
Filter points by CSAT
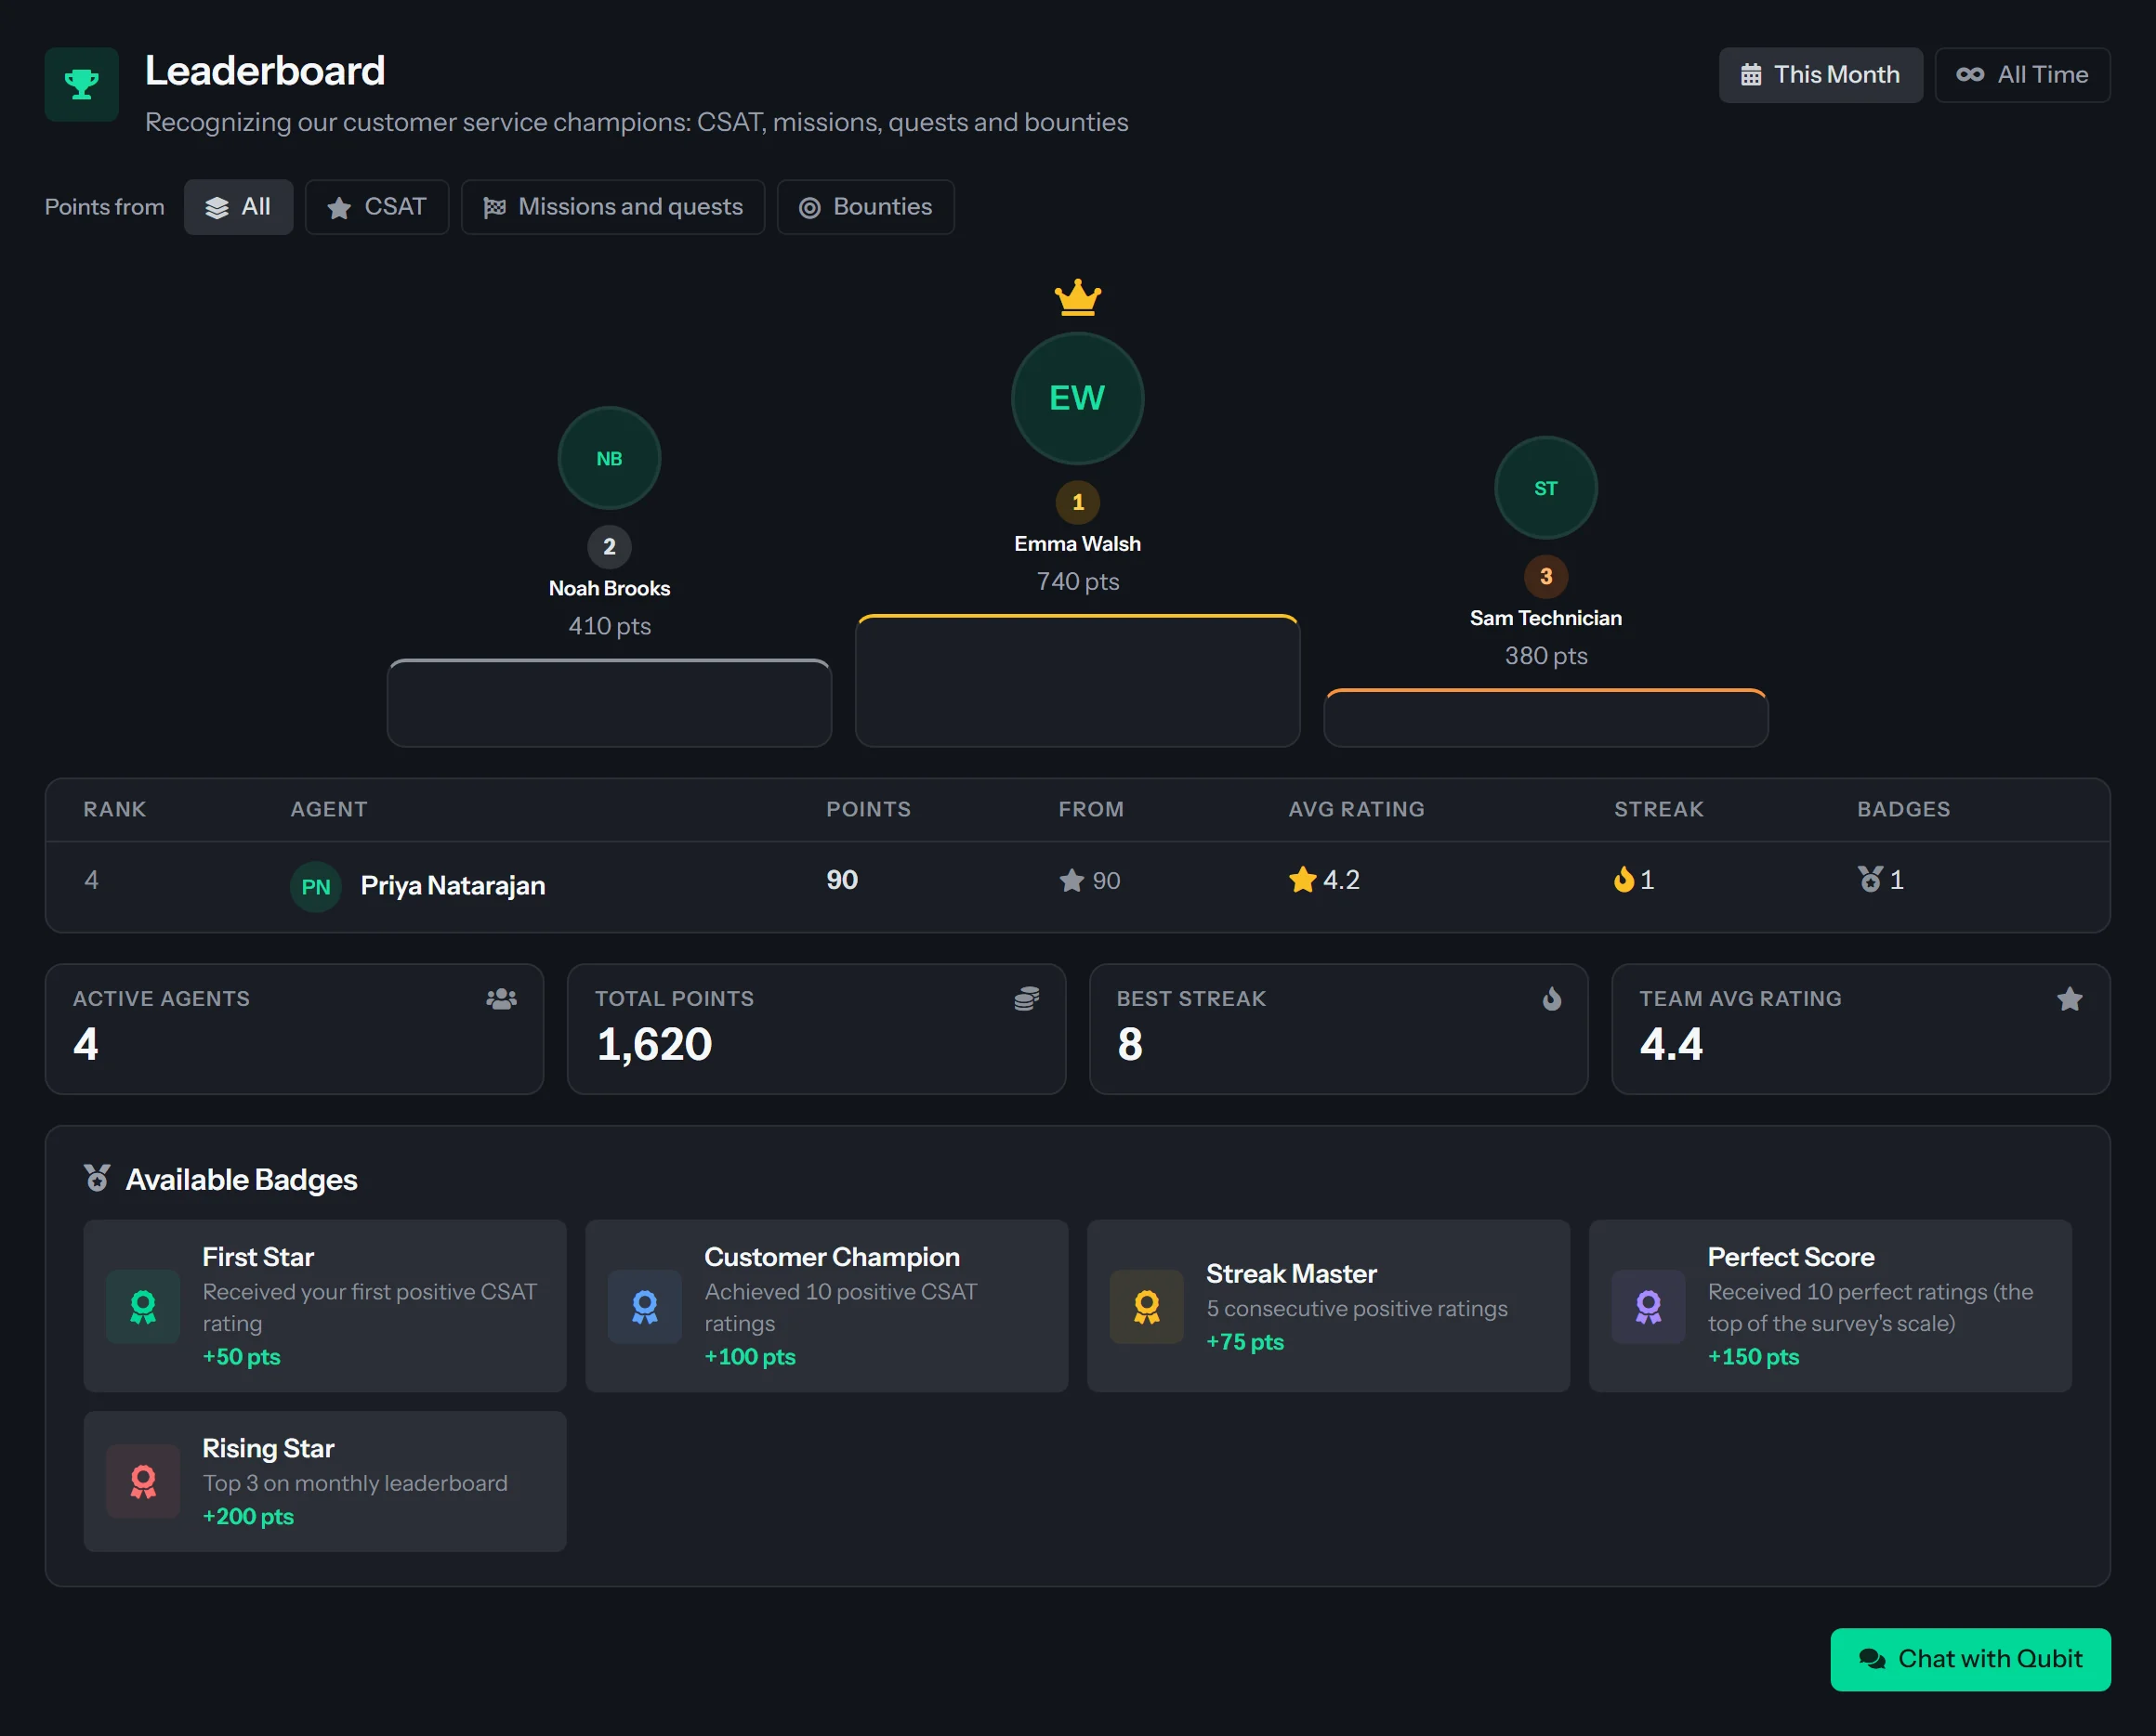pyautogui.click(x=376, y=207)
